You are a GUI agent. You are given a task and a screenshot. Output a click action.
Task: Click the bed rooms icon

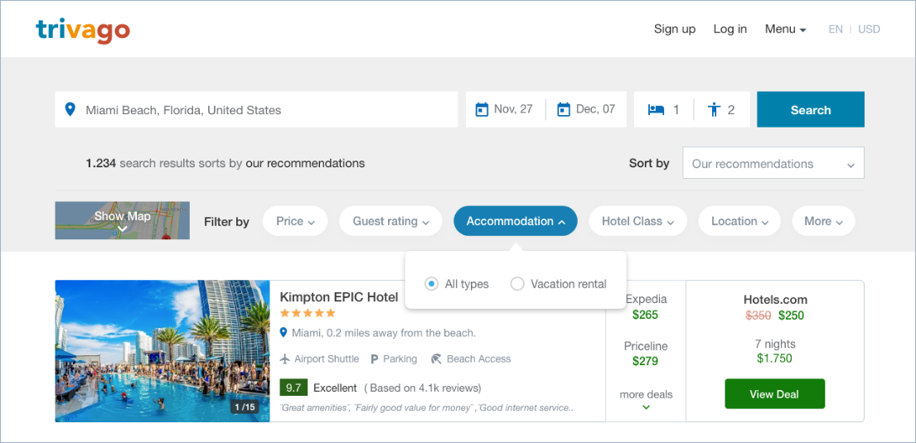(656, 109)
